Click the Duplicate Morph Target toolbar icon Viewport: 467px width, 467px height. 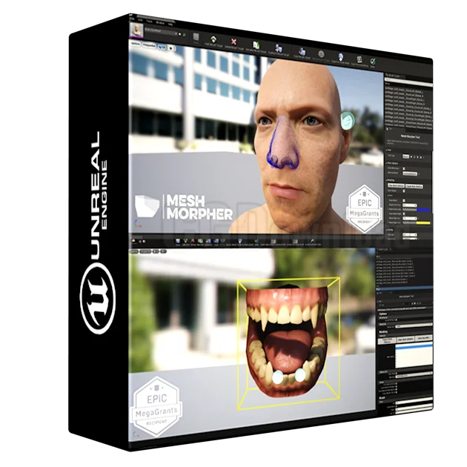[279, 48]
